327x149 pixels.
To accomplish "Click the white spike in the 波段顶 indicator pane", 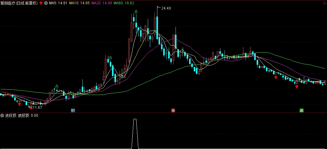I will click(x=135, y=134).
